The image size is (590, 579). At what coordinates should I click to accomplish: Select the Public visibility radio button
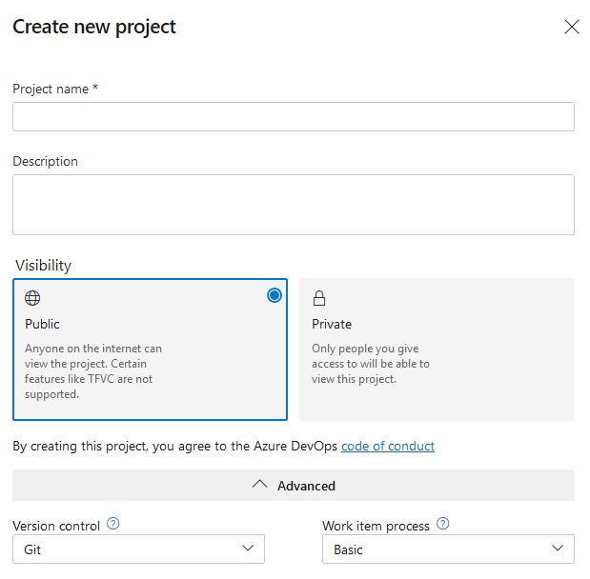pos(275,295)
